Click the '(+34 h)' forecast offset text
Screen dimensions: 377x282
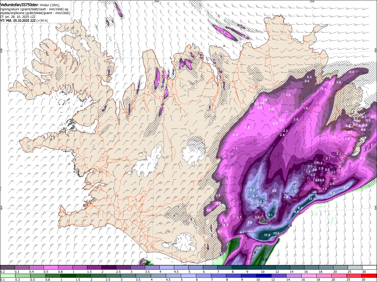pyautogui.click(x=42, y=21)
